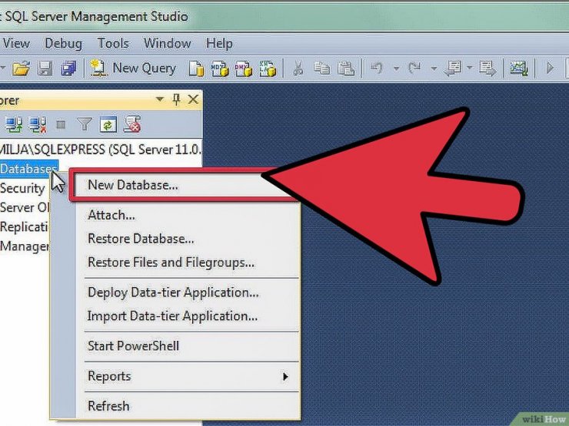Close the Object Explorer panel

193,99
